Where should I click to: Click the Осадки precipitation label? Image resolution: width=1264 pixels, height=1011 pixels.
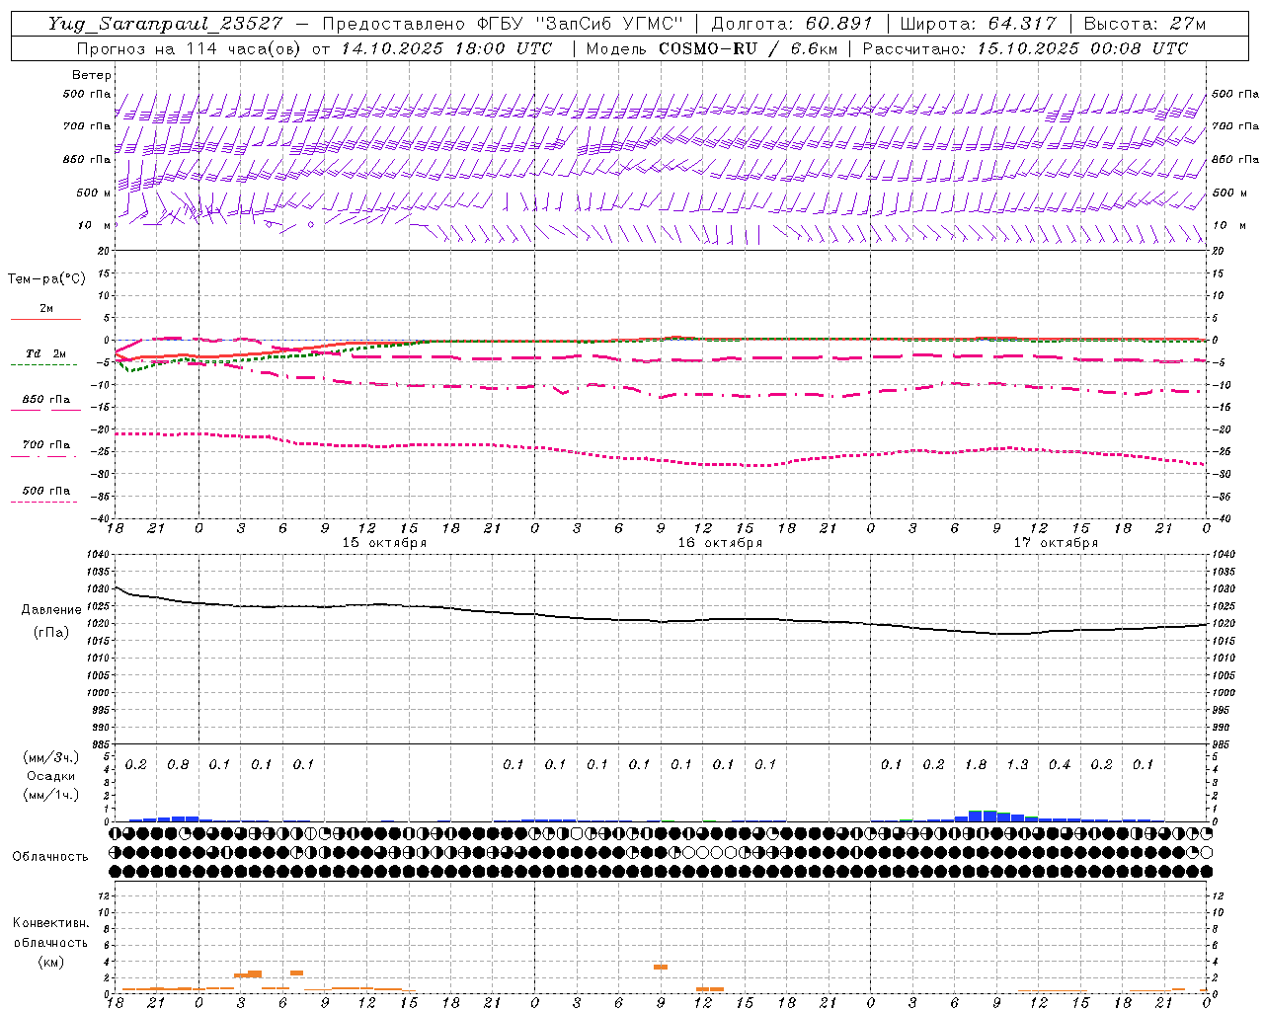pos(50,776)
